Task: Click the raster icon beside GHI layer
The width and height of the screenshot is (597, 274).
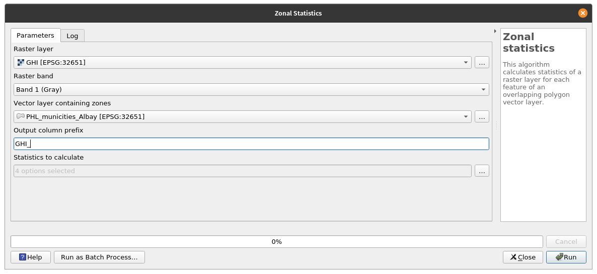Action: (21, 63)
